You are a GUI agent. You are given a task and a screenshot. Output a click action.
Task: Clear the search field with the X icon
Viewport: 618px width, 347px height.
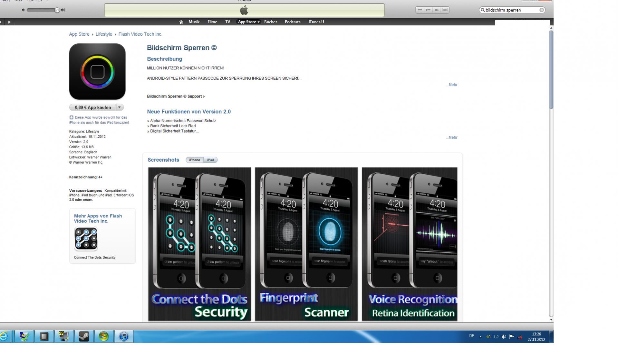[x=542, y=10]
